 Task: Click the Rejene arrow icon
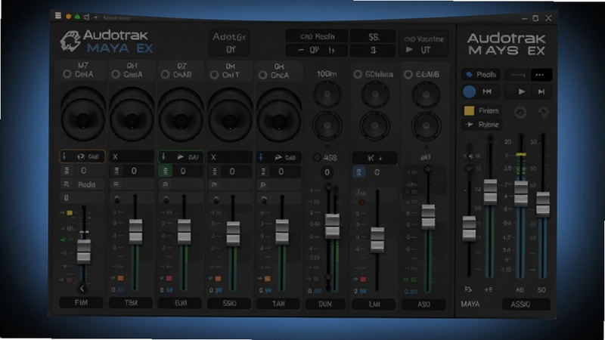pyautogui.click(x=469, y=125)
